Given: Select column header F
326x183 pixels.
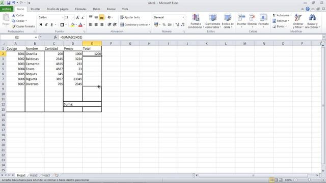Looking at the screenshot, I should tap(111, 43).
